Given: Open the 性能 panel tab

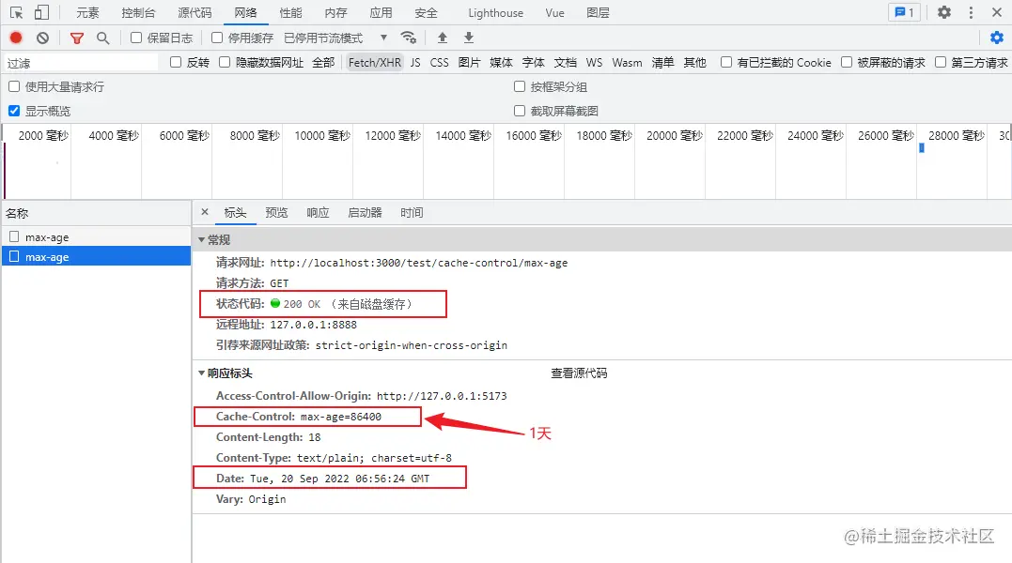Looking at the screenshot, I should click(290, 13).
